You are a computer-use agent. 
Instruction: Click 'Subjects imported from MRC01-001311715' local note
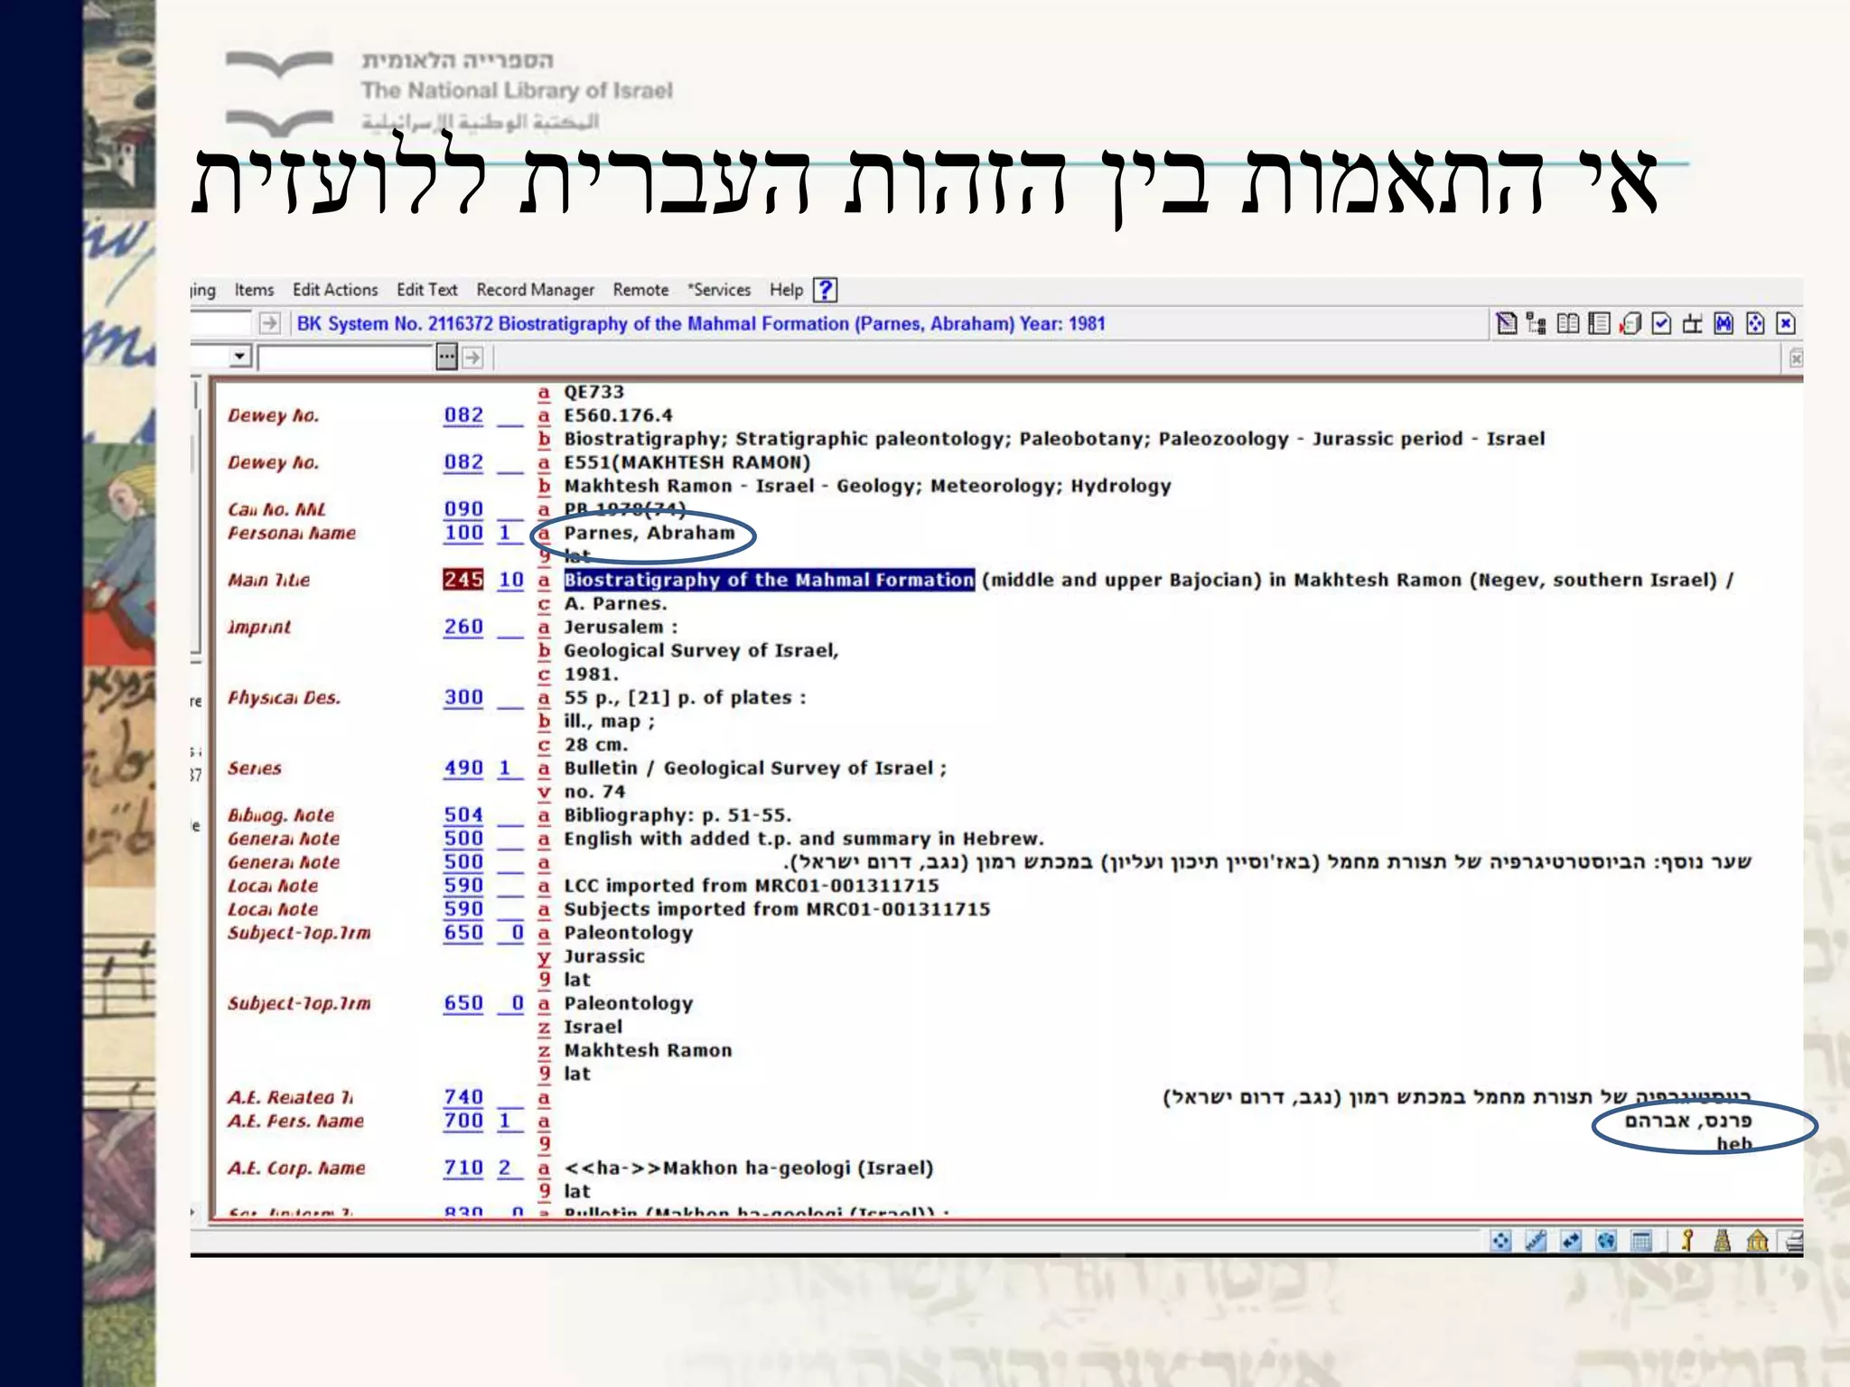[777, 908]
